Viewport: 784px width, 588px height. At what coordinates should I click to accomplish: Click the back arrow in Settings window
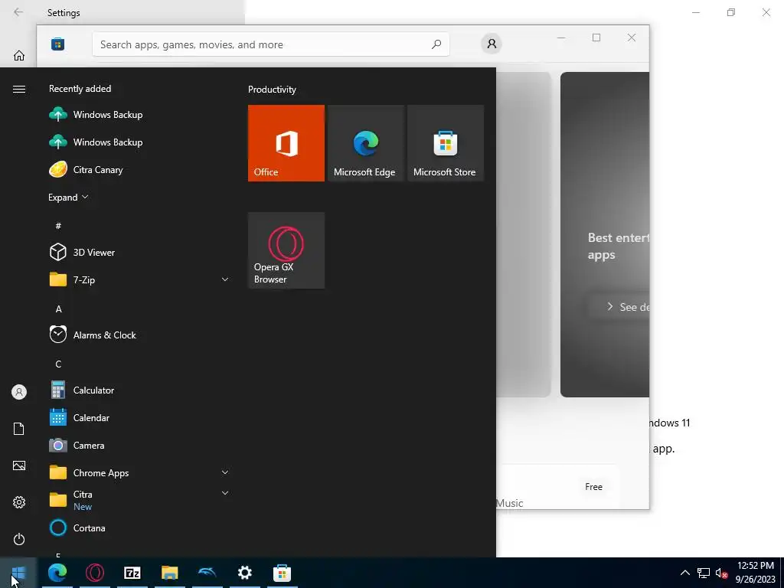point(18,12)
